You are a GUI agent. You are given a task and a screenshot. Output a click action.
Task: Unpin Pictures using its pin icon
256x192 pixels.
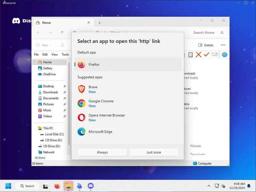(65, 104)
